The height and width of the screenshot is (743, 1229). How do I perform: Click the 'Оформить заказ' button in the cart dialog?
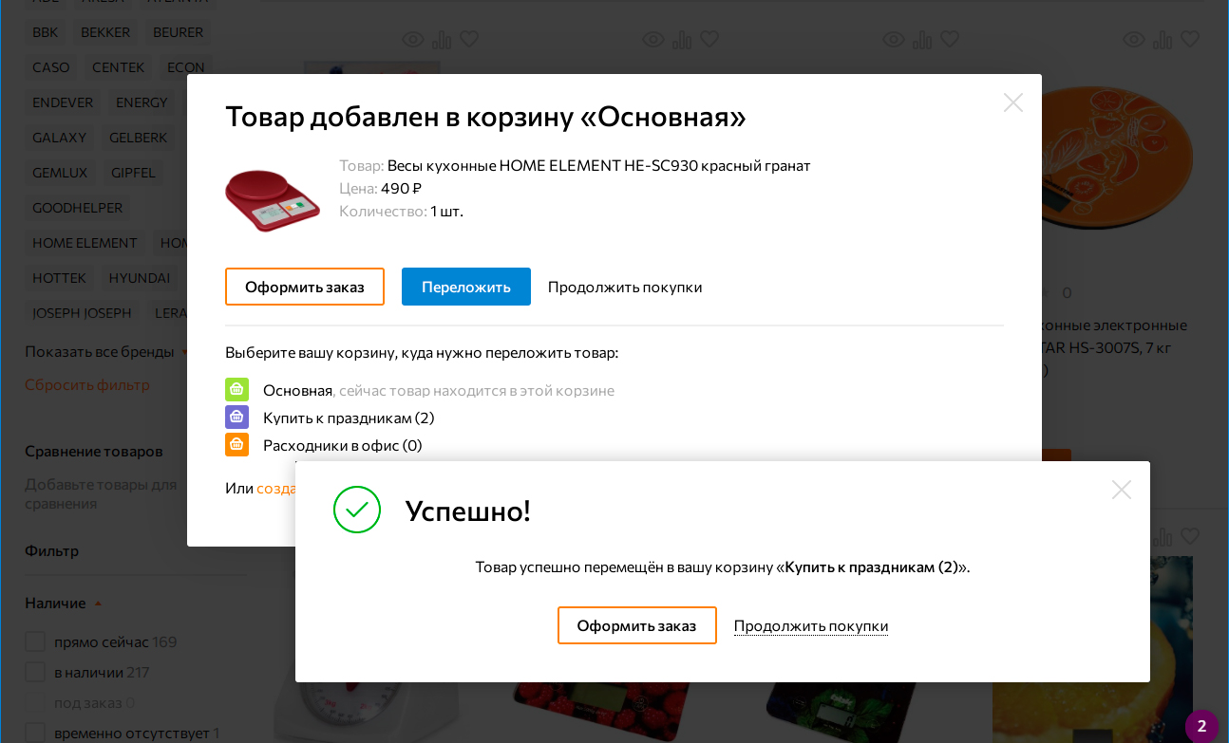(x=305, y=287)
